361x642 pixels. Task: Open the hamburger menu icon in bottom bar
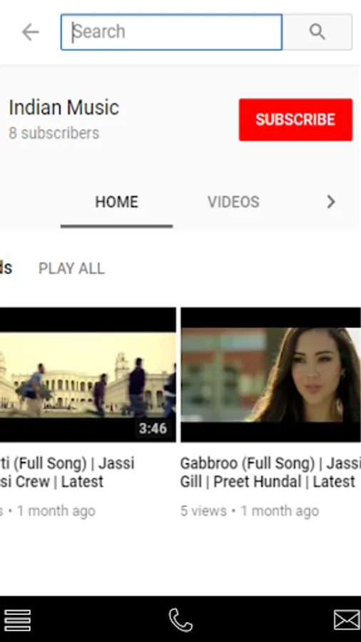pyautogui.click(x=18, y=620)
